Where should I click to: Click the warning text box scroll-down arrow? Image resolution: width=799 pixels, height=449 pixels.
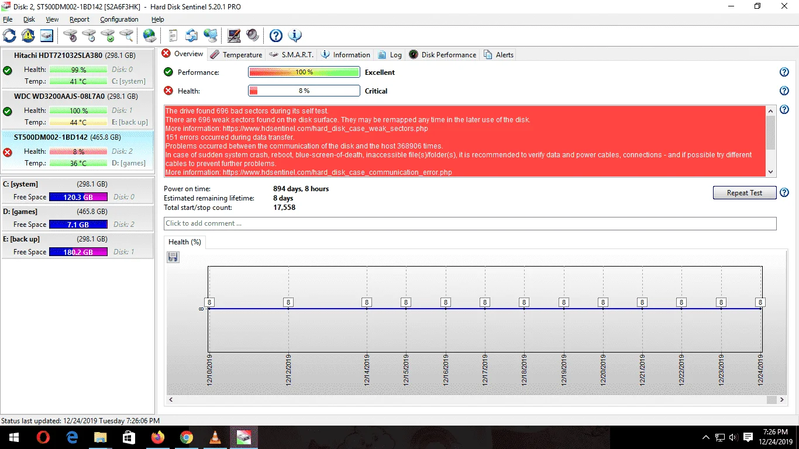pos(770,172)
